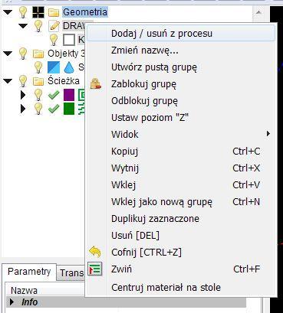Click the Widok submenu arrow
Viewport: 283px width, 313px height.
[268, 134]
